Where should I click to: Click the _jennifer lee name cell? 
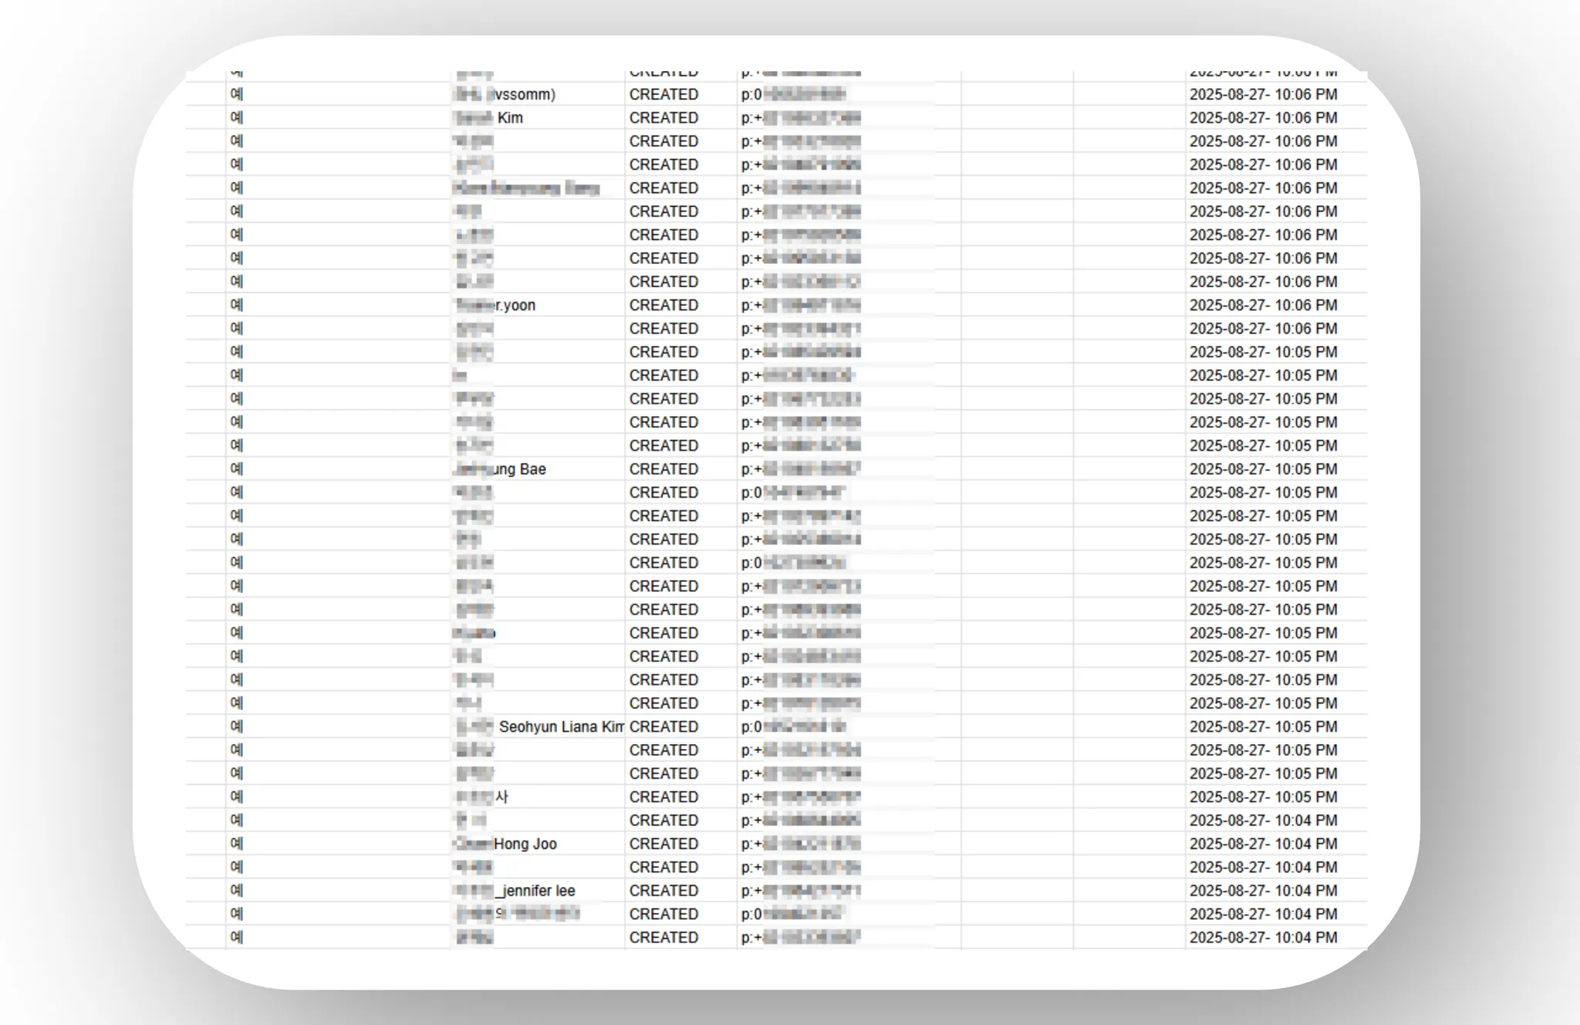[x=515, y=891]
